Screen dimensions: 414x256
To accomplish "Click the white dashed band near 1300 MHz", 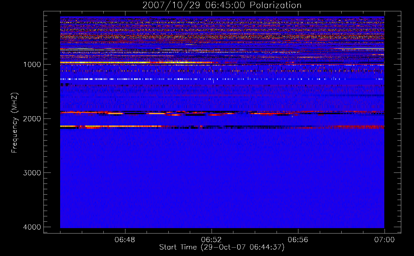I will pos(222,79).
